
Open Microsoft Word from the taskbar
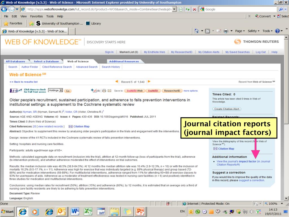point(75,211)
